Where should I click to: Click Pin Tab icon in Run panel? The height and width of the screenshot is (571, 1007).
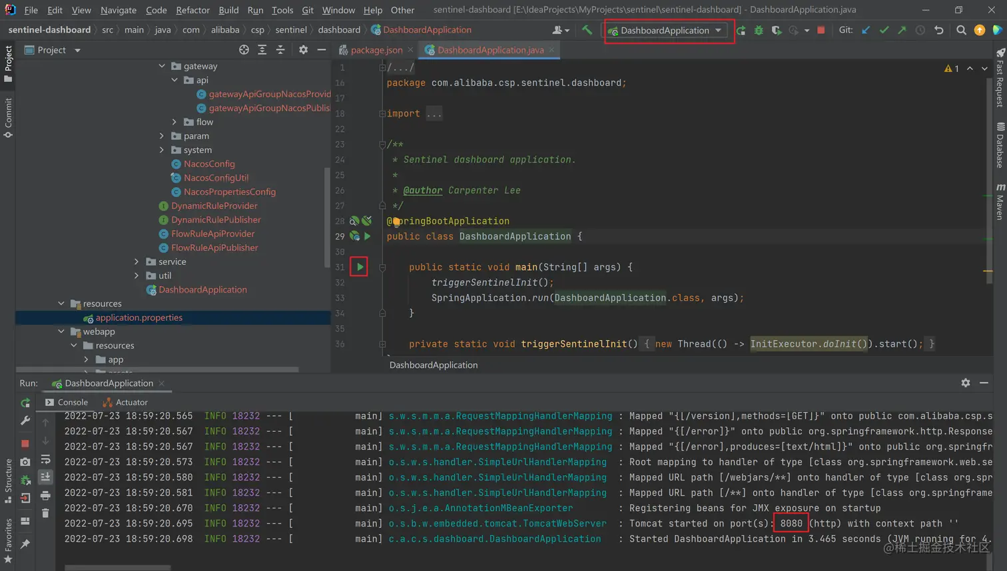(25, 544)
